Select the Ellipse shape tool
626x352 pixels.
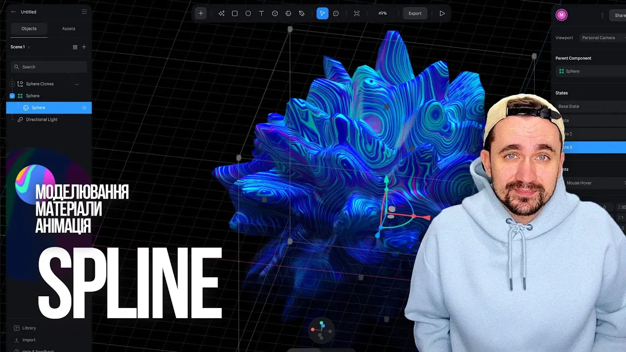pyautogui.click(x=248, y=14)
